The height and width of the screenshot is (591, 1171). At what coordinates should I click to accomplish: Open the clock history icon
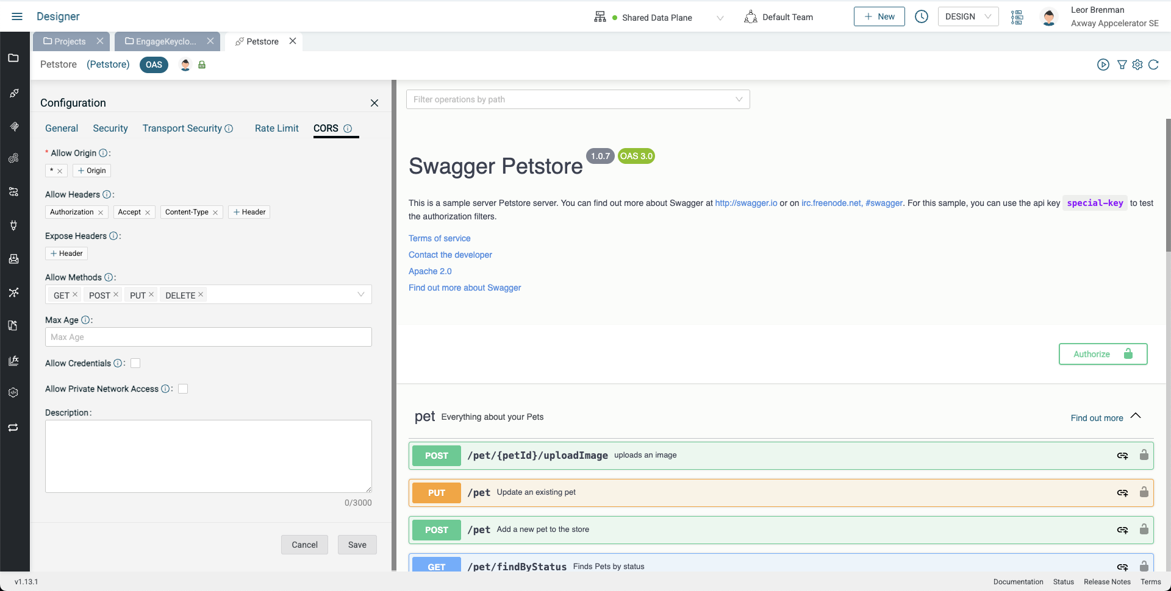921,17
